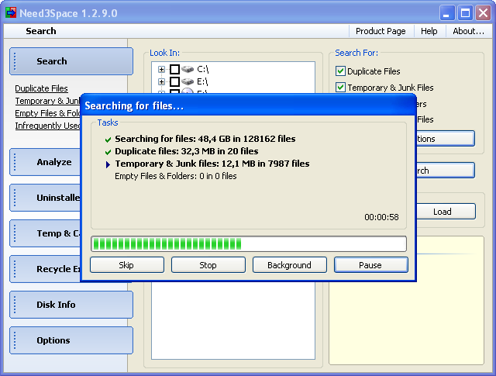Open the Help menu
The height and width of the screenshot is (376, 496).
tap(429, 31)
